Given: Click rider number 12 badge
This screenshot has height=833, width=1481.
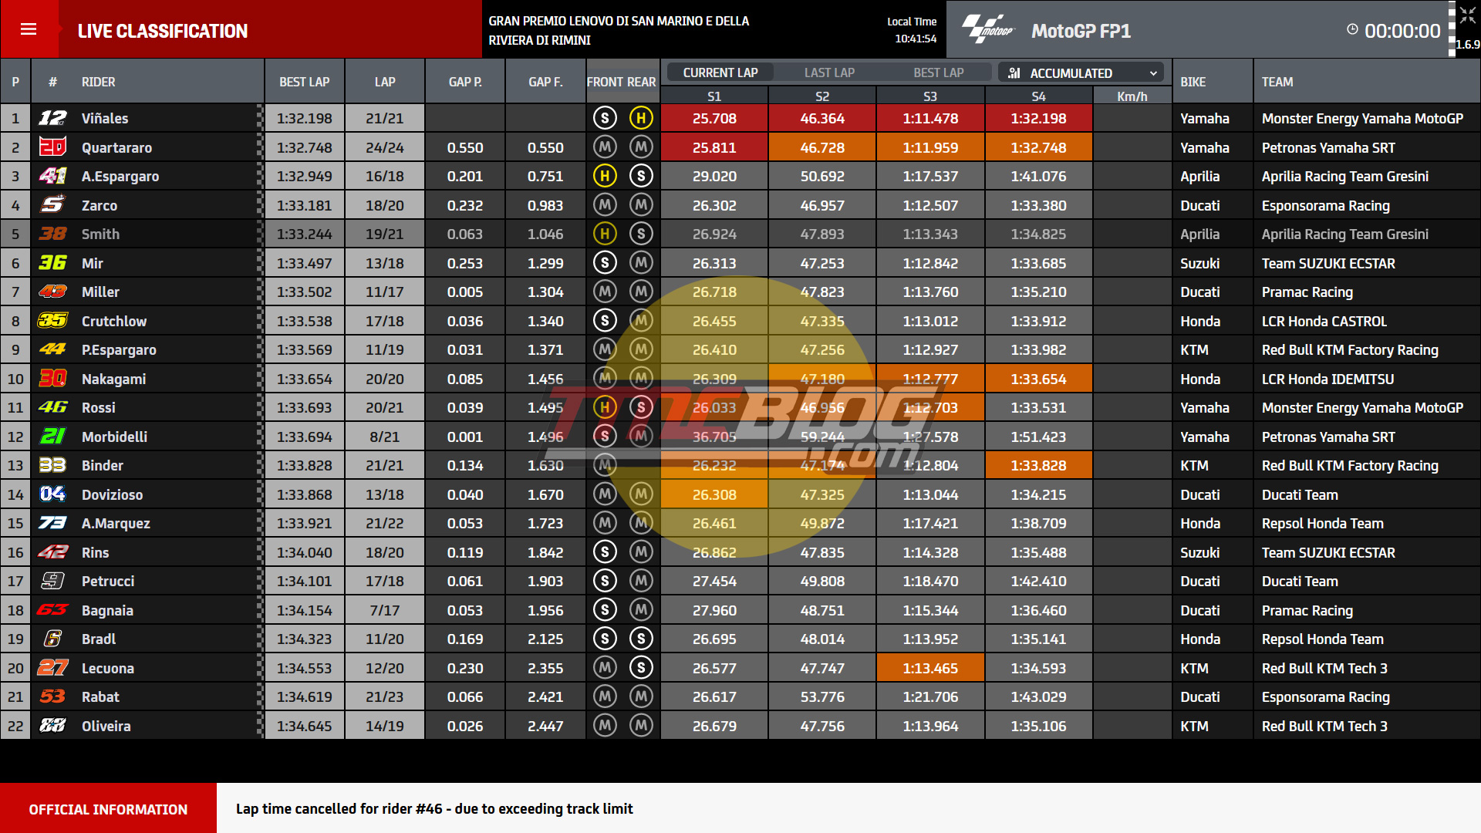Looking at the screenshot, I should 52,118.
